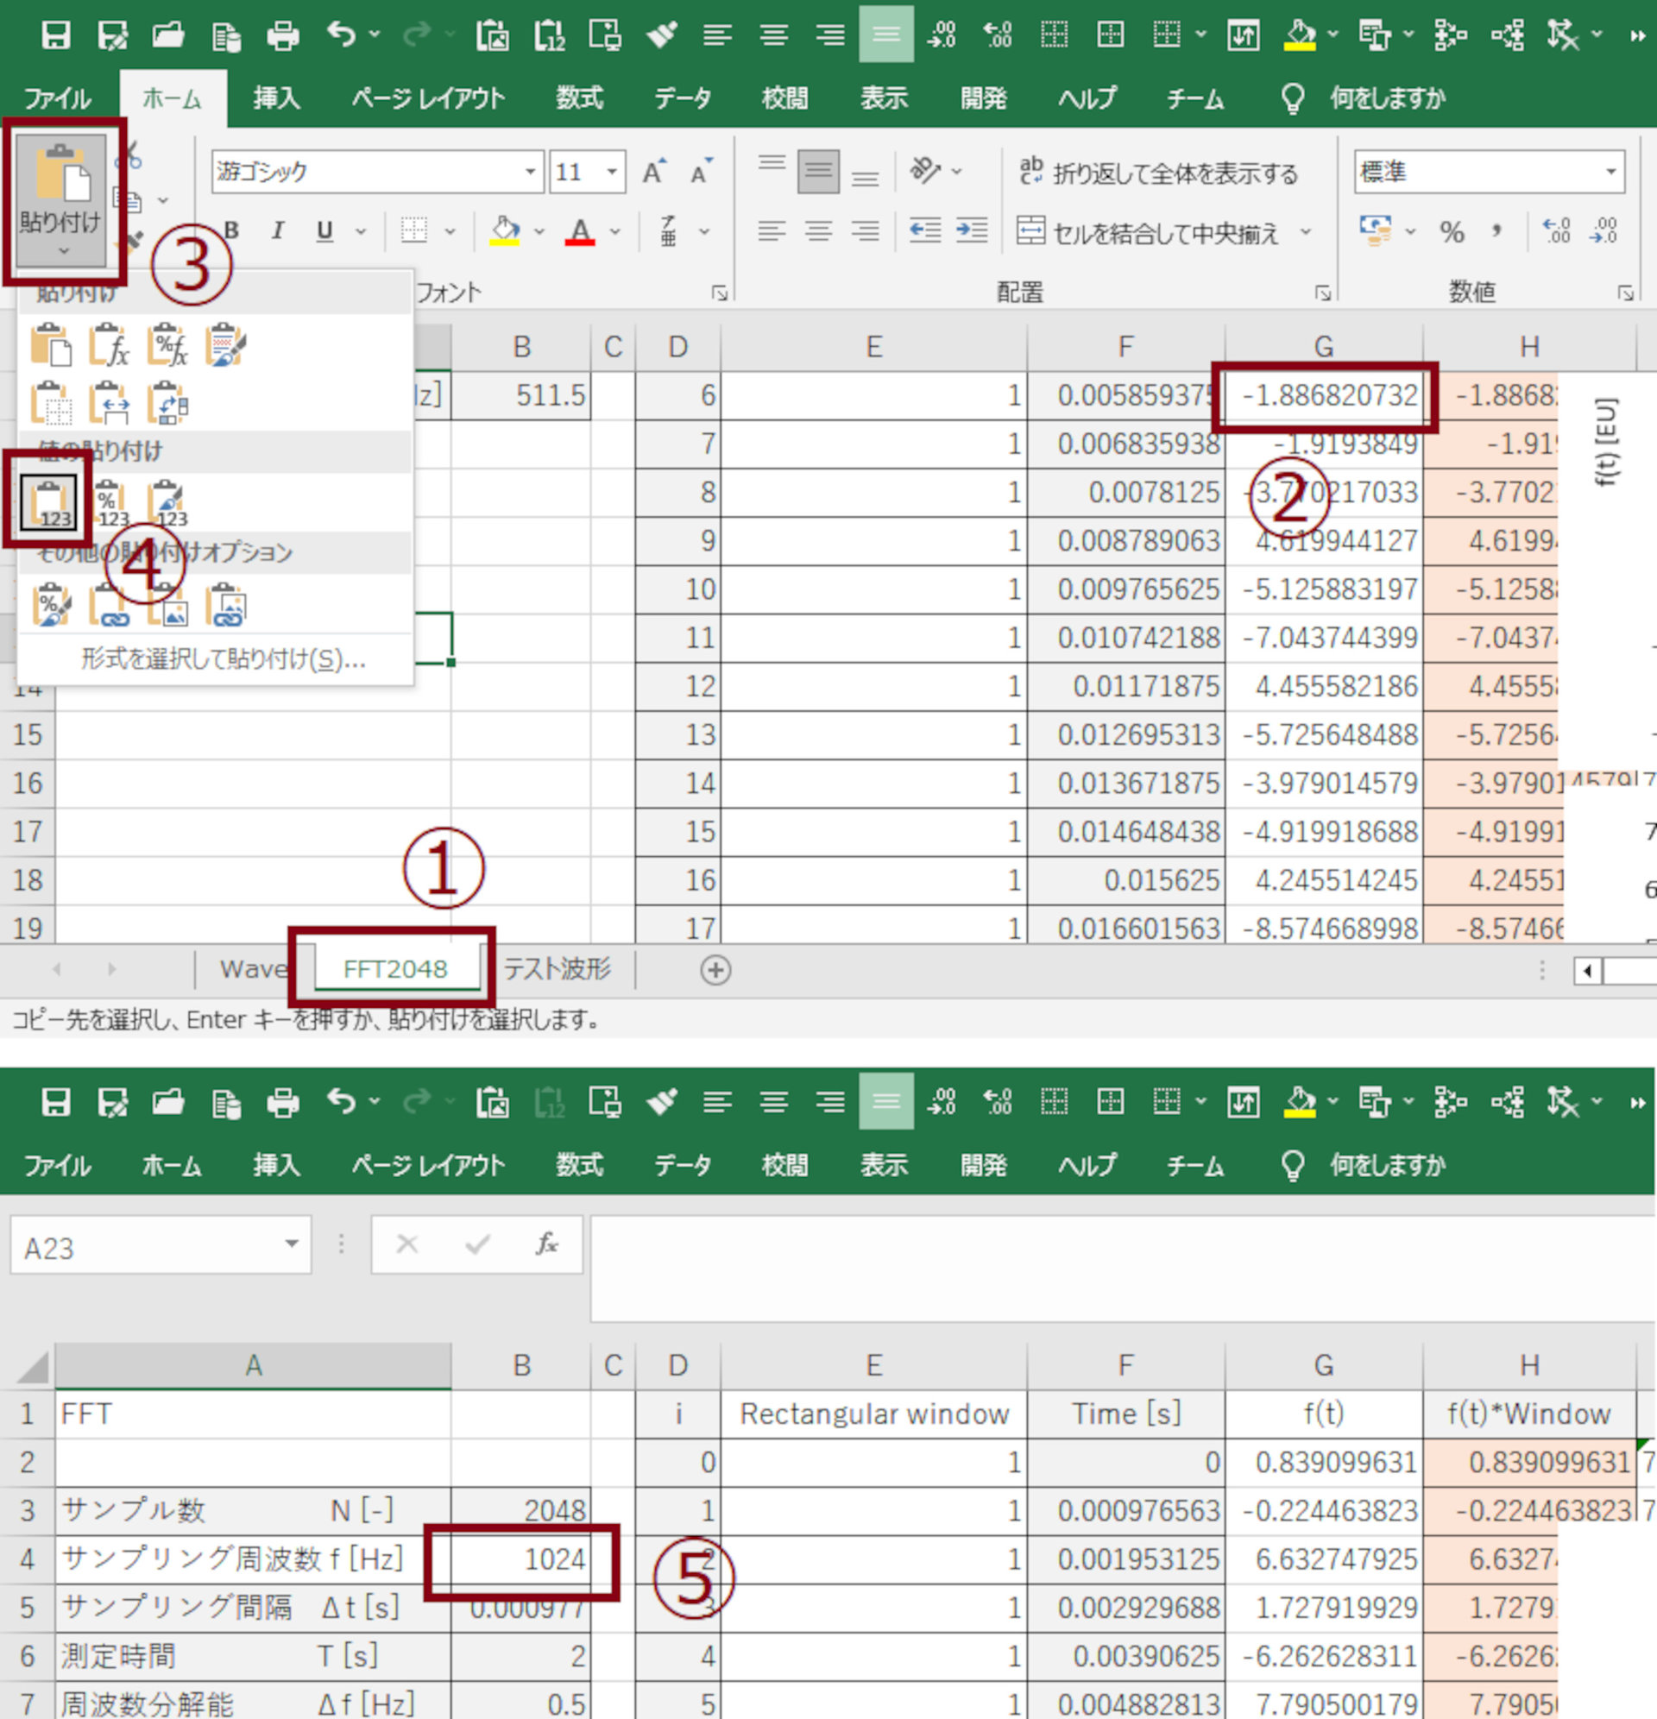
Task: Select Paste Formulas fx icon in paste menu
Action: pos(108,345)
